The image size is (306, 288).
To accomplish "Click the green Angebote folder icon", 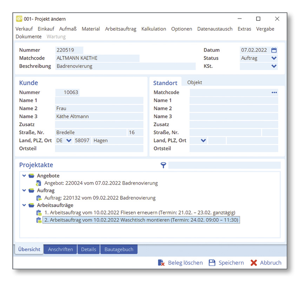I will [x=31, y=176].
